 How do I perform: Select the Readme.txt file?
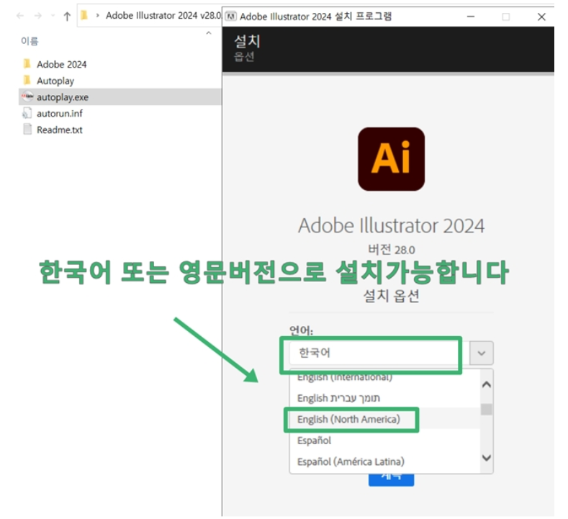[x=59, y=130]
